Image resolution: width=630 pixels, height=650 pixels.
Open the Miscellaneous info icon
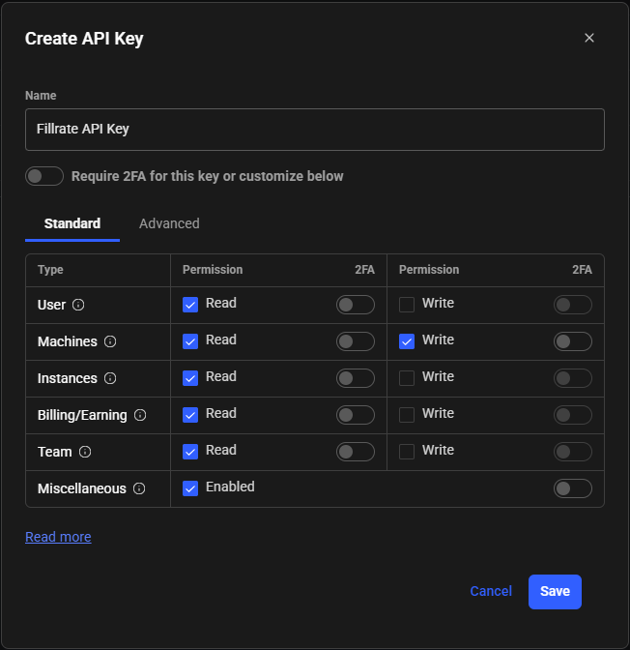(139, 488)
